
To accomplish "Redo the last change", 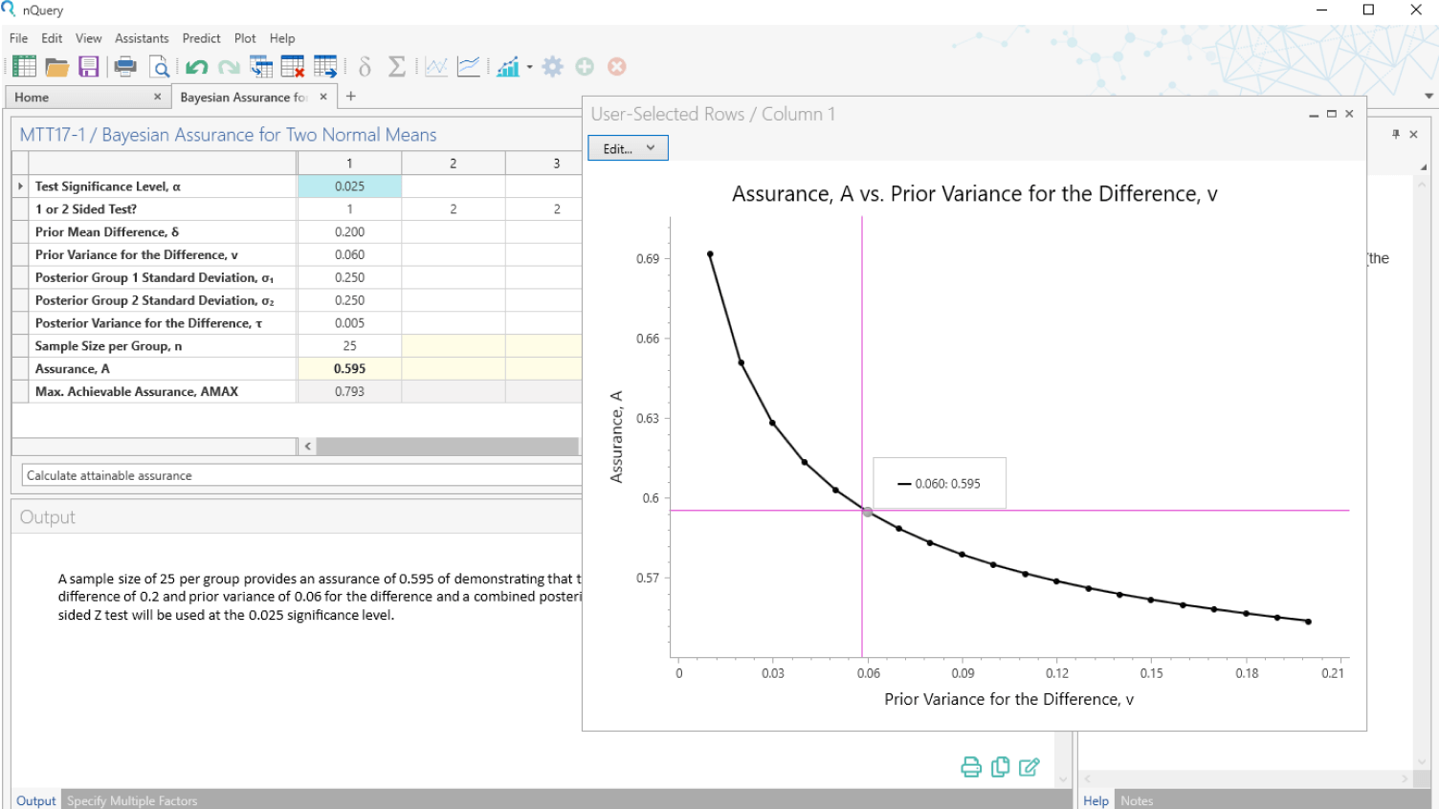I will (228, 66).
